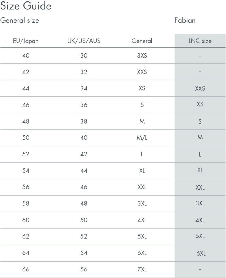Screen dimensions: 226x278
Task: Select EU size 46 cell
Action: pos(26,105)
